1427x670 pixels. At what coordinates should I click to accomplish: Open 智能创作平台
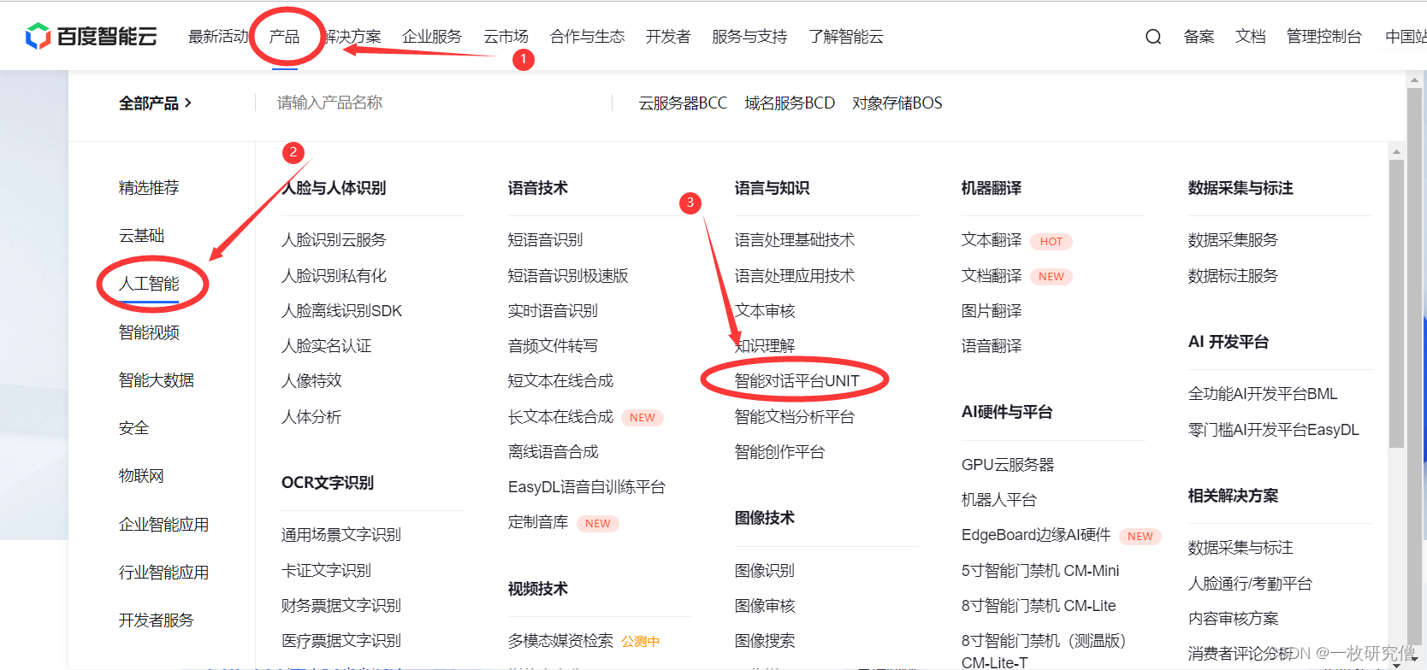tap(779, 452)
